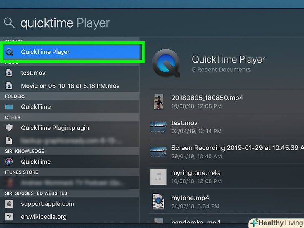The height and width of the screenshot is (228, 304).
Task: Open mytone.mp4 recent document
Action: pyautogui.click(x=227, y=202)
